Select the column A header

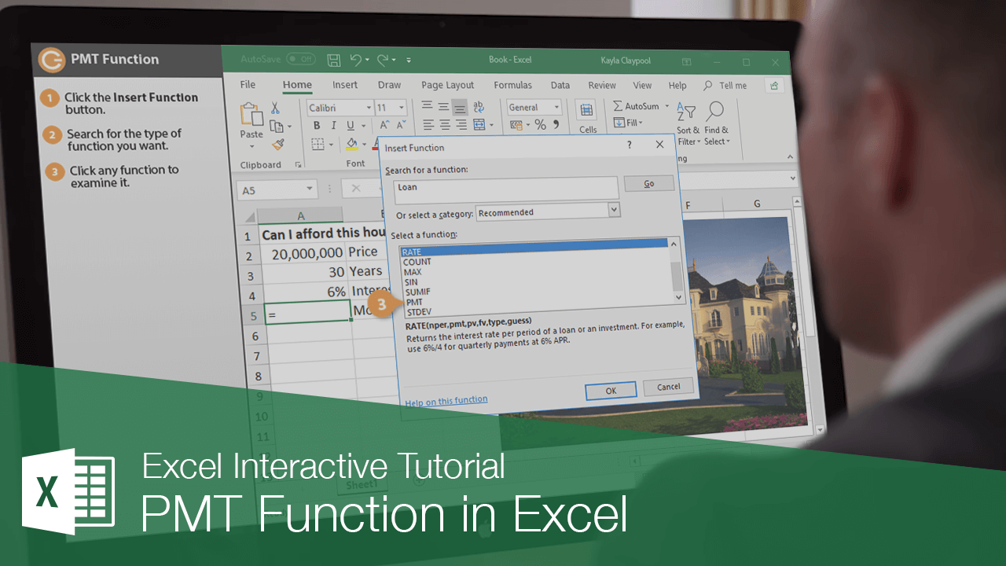(300, 215)
